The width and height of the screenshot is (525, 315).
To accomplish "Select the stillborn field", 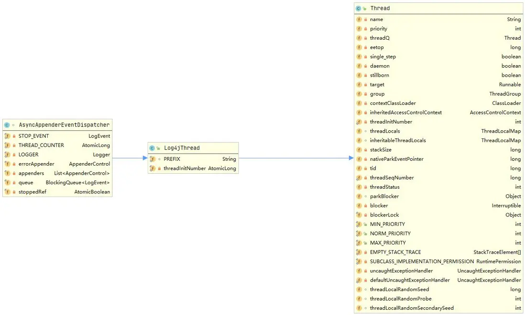I will pyautogui.click(x=438, y=76).
